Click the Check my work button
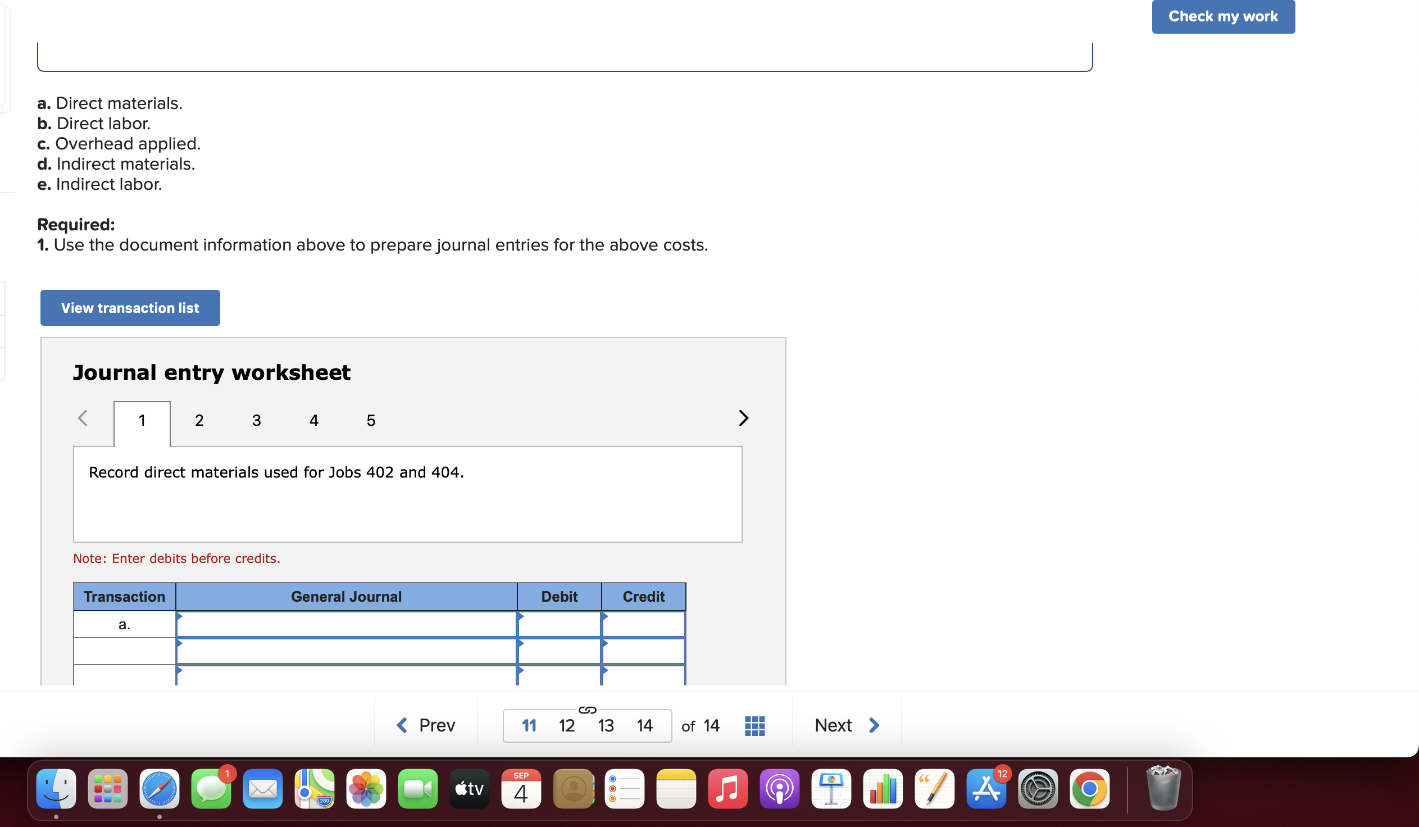The image size is (1419, 827). point(1222,16)
